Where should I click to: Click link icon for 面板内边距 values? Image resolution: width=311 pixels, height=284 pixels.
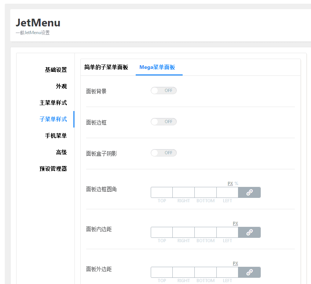(249, 232)
